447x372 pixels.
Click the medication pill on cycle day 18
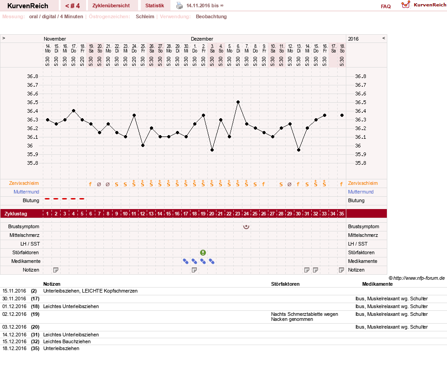click(x=195, y=261)
